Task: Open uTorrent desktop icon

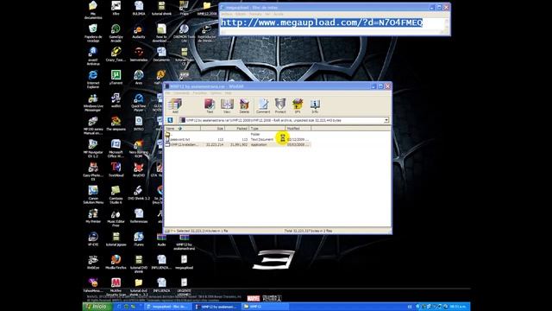Action: click(116, 78)
